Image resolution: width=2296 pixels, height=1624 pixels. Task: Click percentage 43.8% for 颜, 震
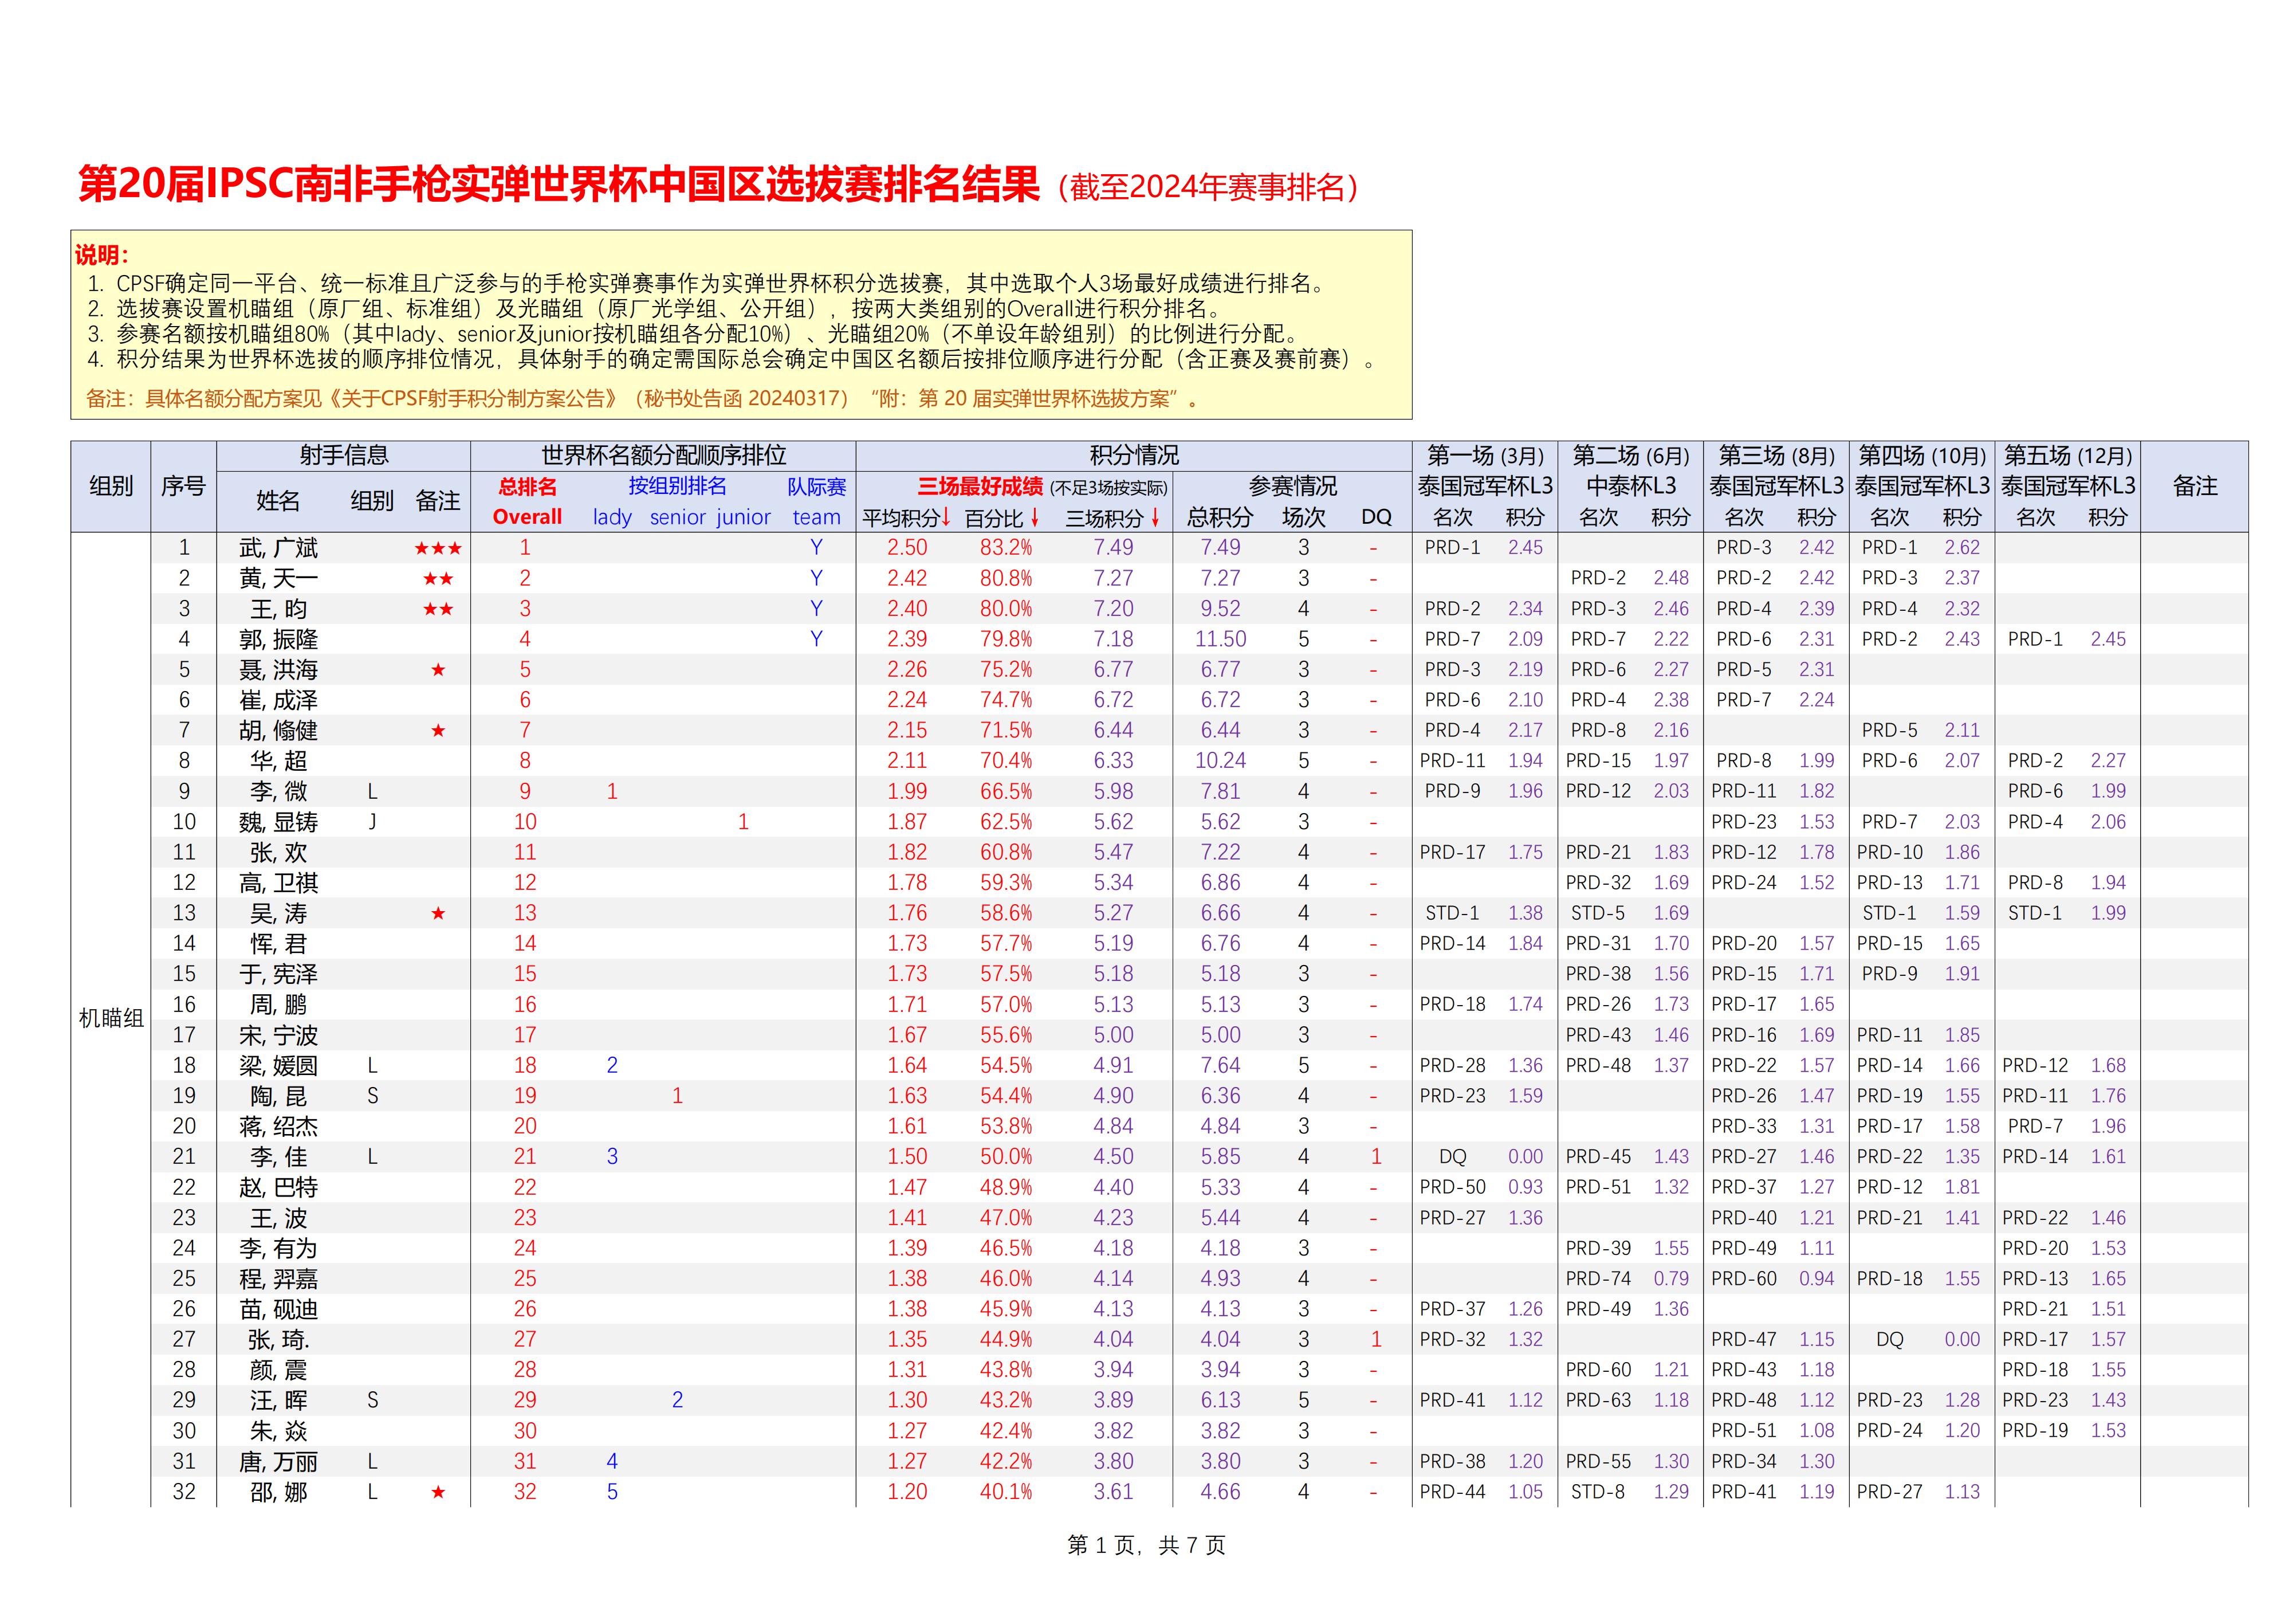click(1006, 1370)
